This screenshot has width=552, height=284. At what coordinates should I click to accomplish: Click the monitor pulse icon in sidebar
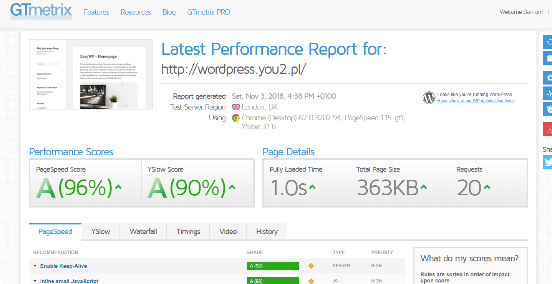547,93
